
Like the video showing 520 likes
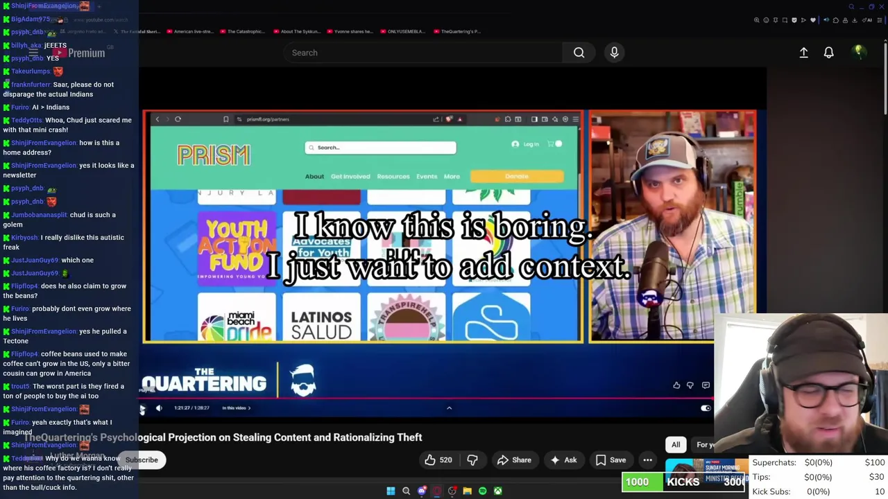click(x=438, y=460)
